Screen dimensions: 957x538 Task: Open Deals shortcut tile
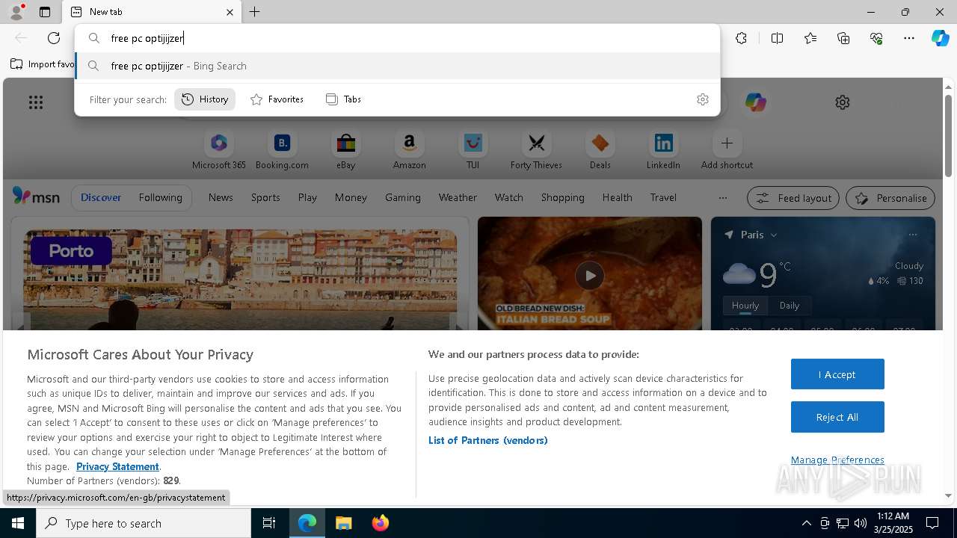(x=600, y=150)
